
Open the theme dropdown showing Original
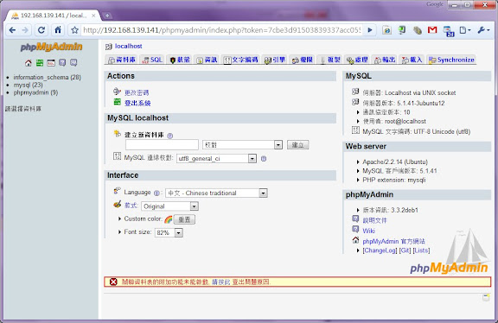click(x=170, y=206)
